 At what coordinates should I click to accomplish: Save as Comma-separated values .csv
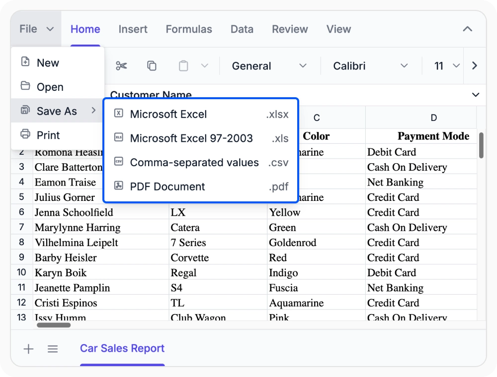(201, 162)
